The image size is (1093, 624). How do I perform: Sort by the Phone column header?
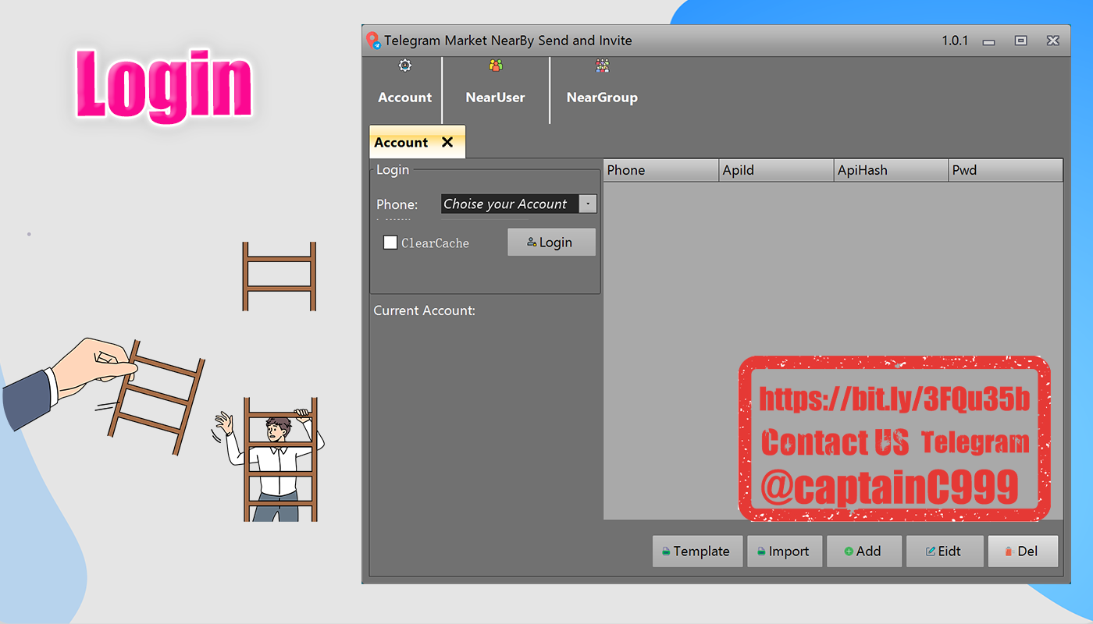pos(661,170)
